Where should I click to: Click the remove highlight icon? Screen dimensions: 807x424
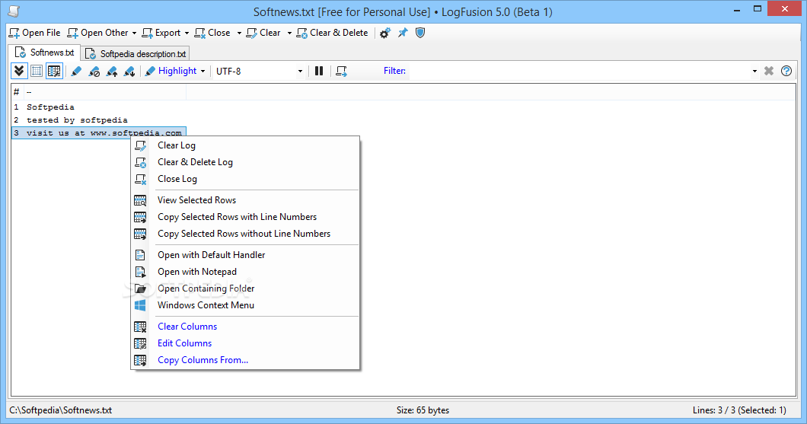coord(94,71)
